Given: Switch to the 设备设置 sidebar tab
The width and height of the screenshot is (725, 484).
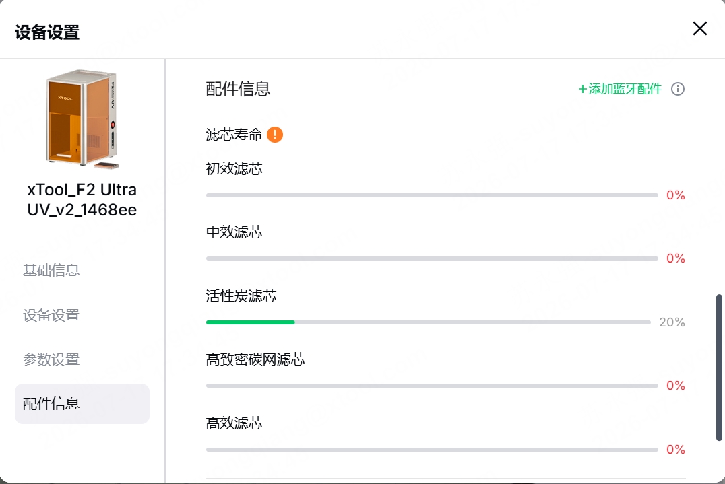Looking at the screenshot, I should pyautogui.click(x=51, y=316).
